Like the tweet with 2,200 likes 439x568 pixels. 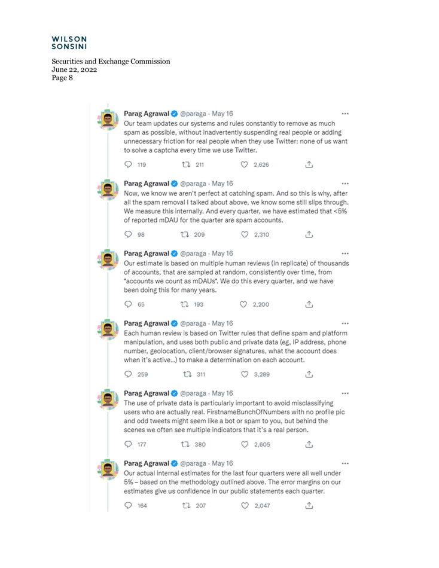click(244, 304)
